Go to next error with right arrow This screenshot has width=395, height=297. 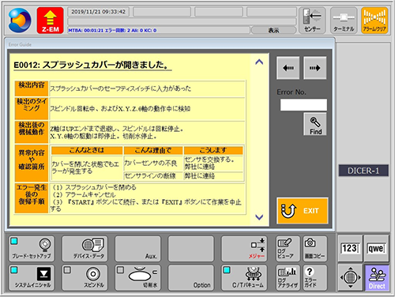(x=315, y=68)
